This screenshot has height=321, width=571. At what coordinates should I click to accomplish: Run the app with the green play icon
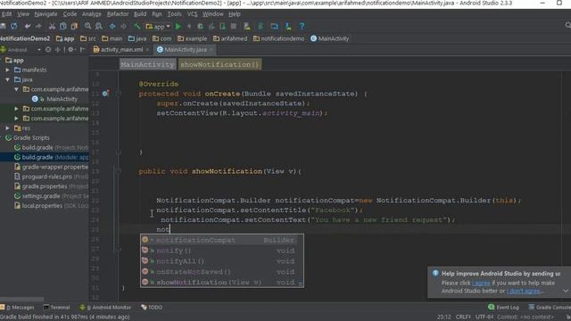[178, 26]
